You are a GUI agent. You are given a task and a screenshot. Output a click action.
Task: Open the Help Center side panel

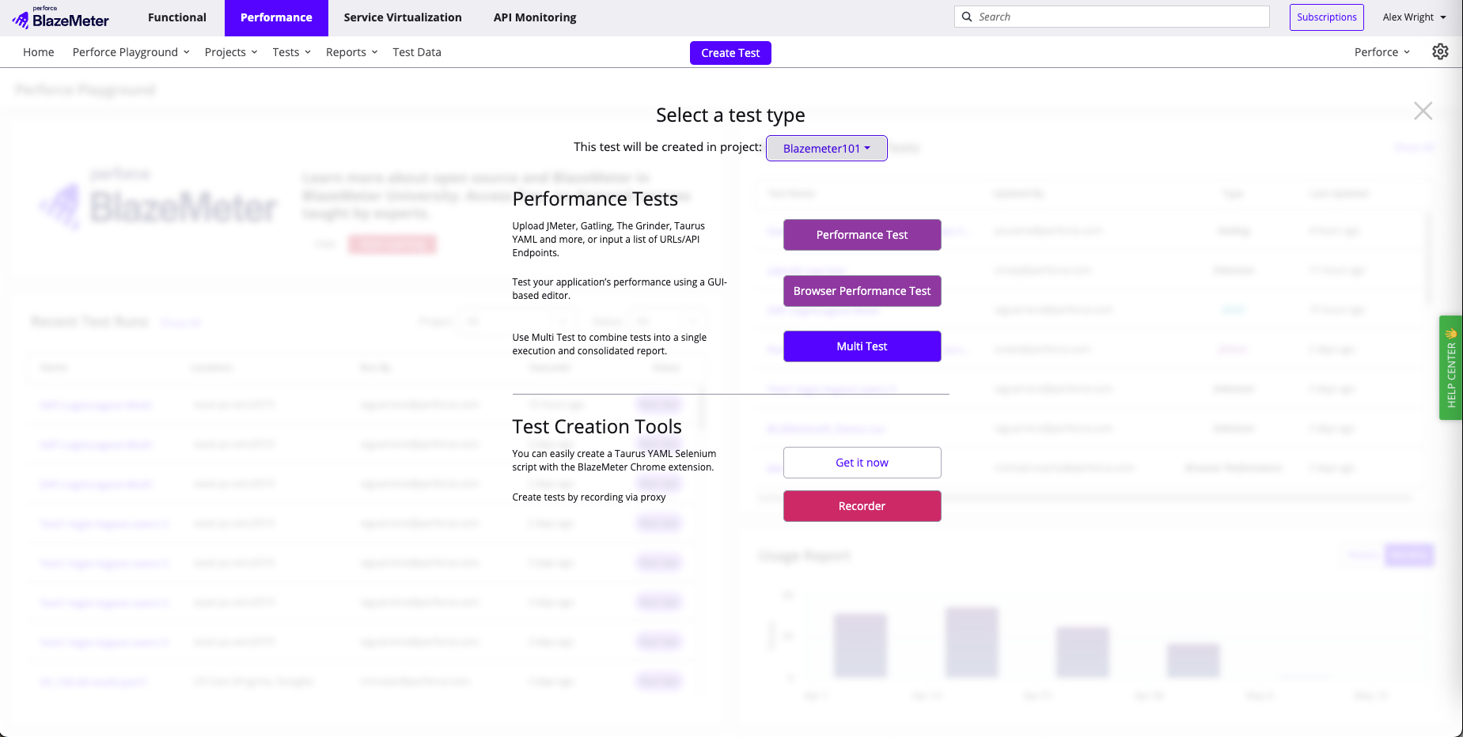pos(1450,368)
